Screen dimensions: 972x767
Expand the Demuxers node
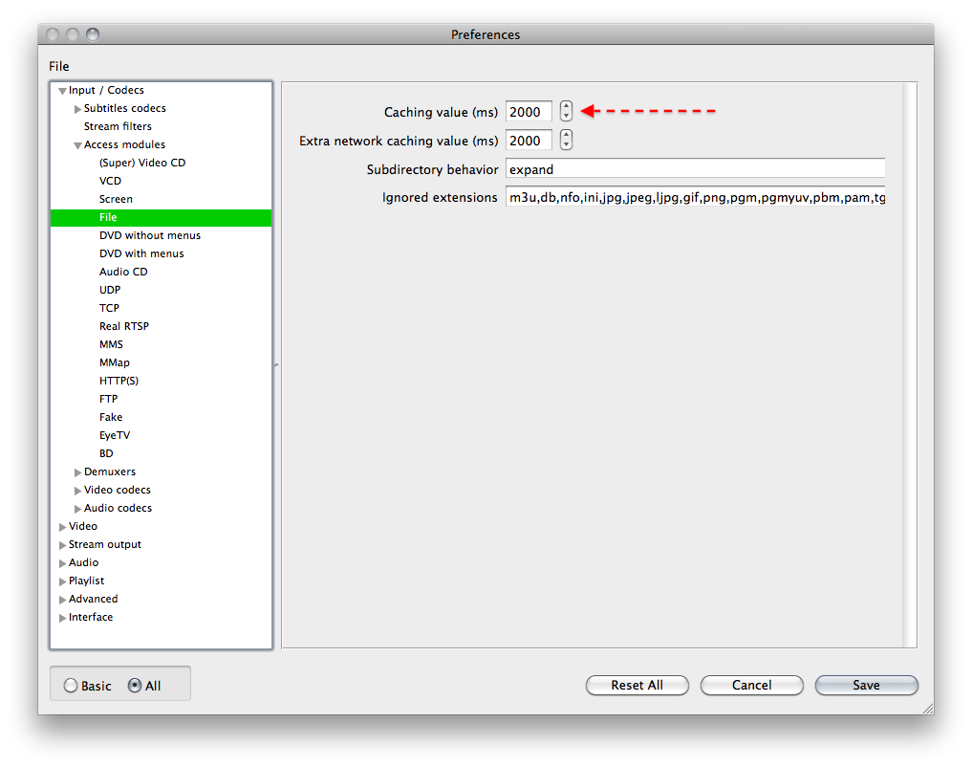point(77,472)
